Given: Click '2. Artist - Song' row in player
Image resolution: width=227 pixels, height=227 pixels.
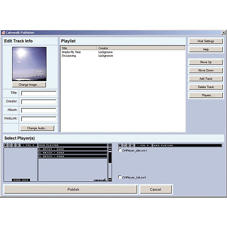Looking at the screenshot, I should [x=73, y=153].
